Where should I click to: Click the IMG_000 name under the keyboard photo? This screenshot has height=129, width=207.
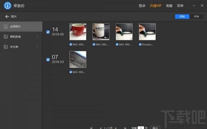pos(79,72)
